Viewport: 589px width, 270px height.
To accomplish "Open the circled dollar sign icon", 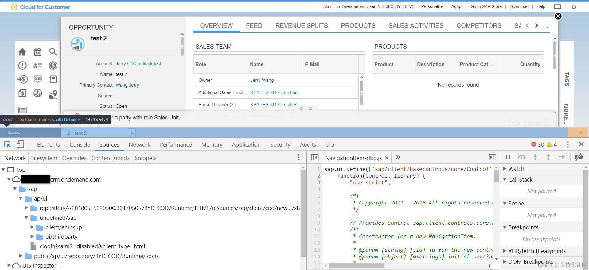I will coord(53,66).
